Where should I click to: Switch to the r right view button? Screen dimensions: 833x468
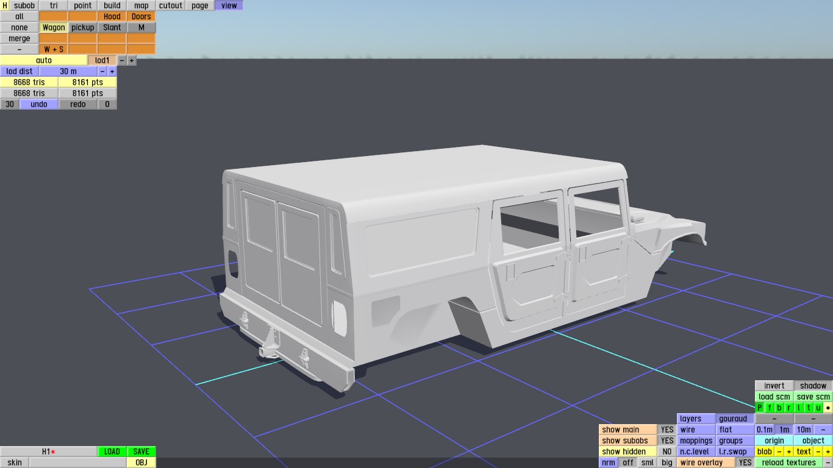pyautogui.click(x=789, y=408)
